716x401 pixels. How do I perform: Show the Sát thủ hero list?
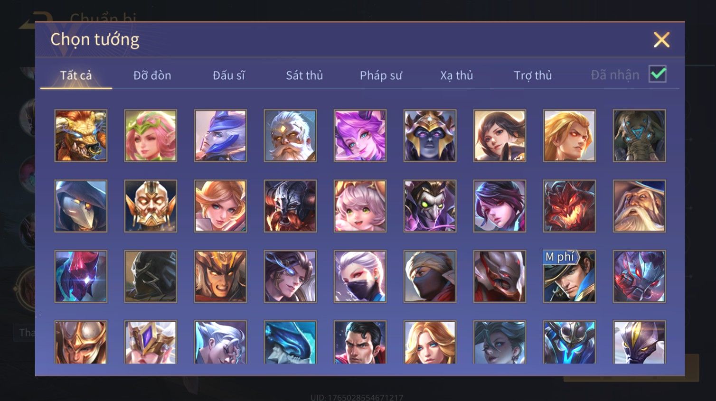304,75
